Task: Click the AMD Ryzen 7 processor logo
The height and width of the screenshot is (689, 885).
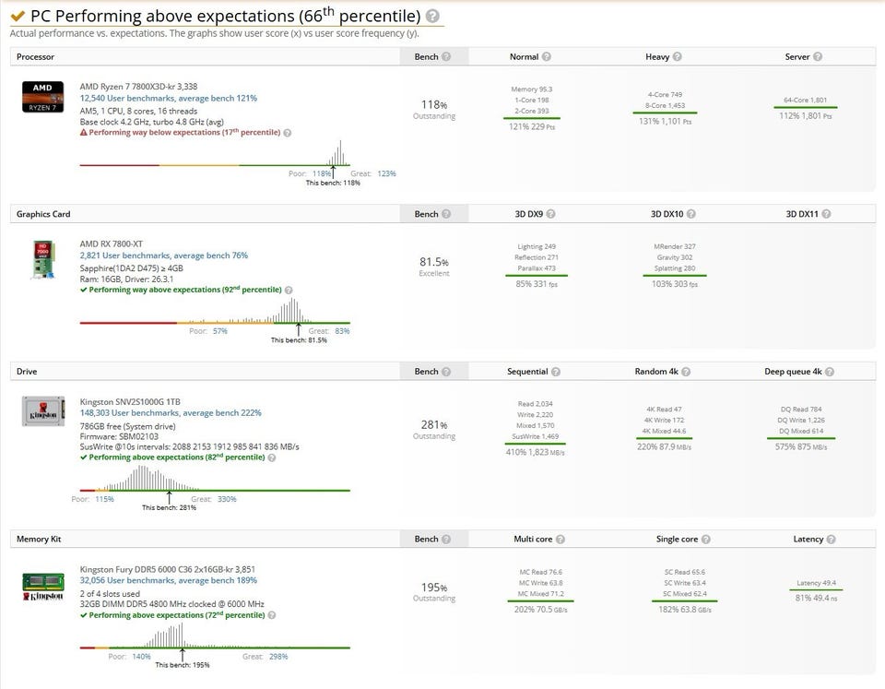Action: tap(42, 97)
